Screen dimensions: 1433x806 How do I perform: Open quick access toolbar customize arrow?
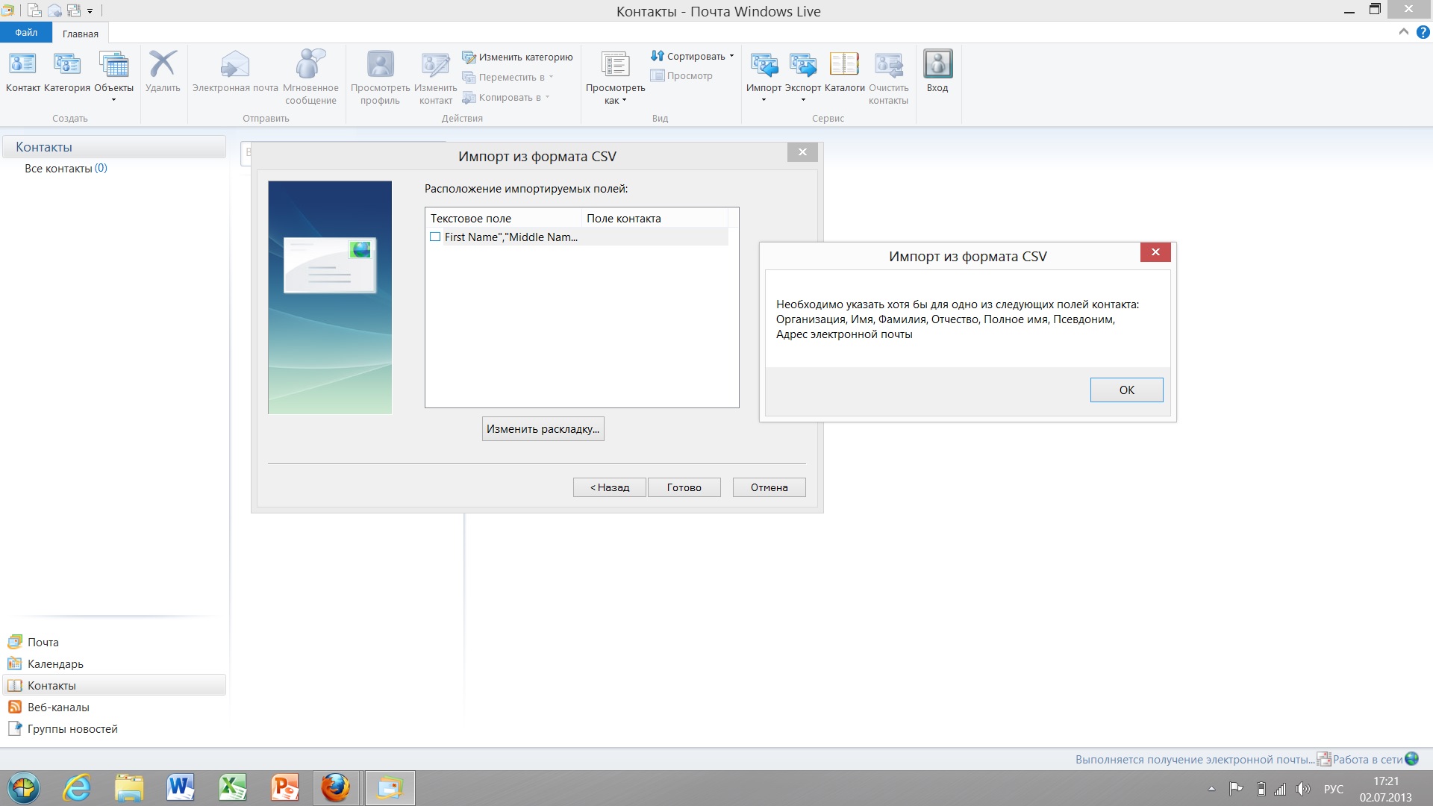(90, 11)
